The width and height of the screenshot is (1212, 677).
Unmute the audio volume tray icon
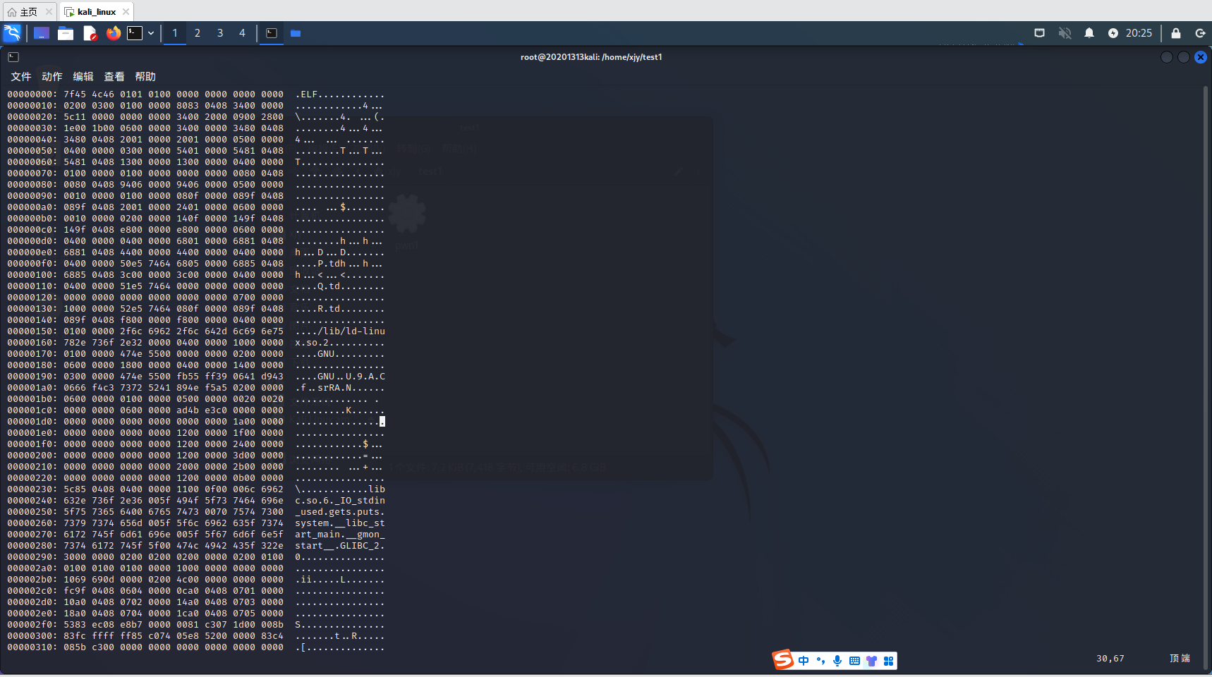click(x=1065, y=33)
